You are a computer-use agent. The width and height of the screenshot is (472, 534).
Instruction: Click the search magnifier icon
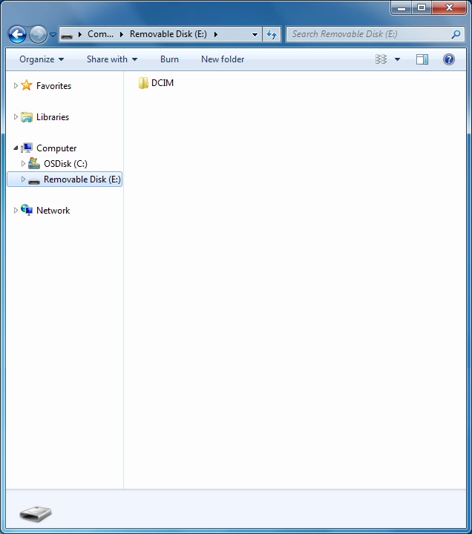coord(456,34)
